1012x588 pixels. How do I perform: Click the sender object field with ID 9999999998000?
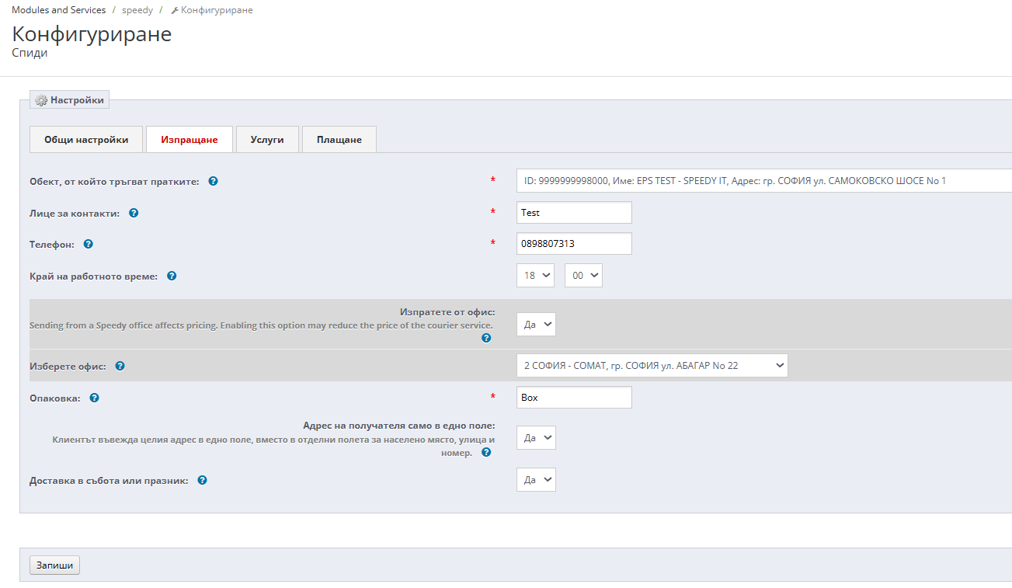coord(764,180)
